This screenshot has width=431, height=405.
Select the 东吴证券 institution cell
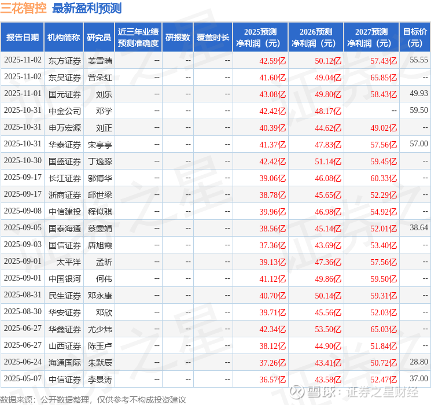65,78
